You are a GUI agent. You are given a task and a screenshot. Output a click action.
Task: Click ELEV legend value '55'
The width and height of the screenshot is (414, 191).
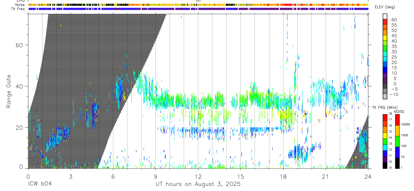pos(394,25)
